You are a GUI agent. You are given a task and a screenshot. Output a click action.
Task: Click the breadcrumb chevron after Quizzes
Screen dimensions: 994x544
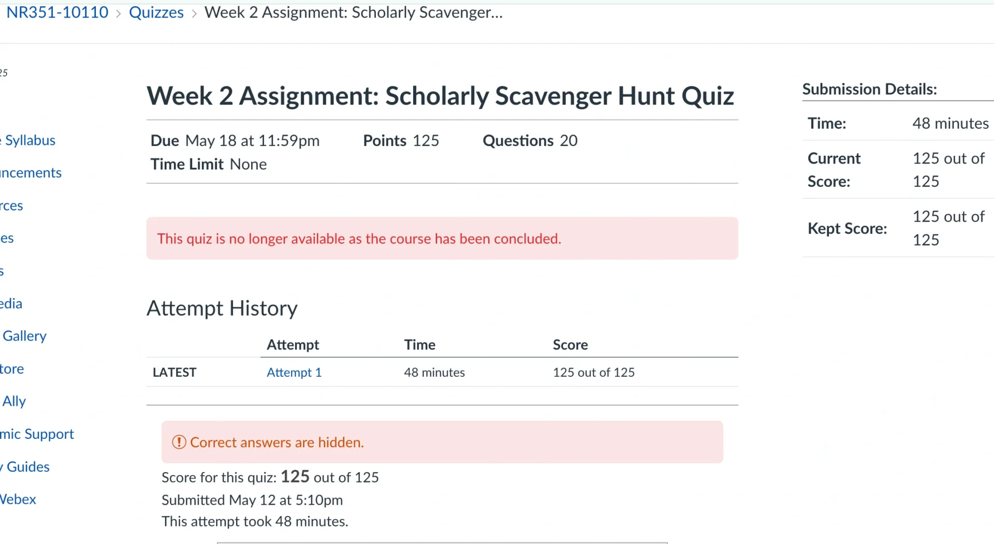coord(194,13)
